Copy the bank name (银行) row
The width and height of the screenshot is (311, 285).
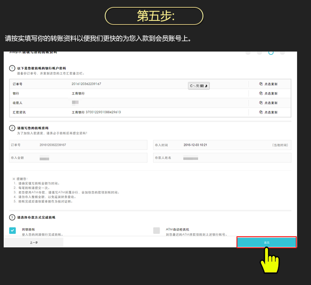coord(268,93)
